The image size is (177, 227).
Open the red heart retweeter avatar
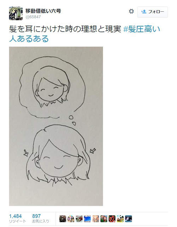(112, 218)
